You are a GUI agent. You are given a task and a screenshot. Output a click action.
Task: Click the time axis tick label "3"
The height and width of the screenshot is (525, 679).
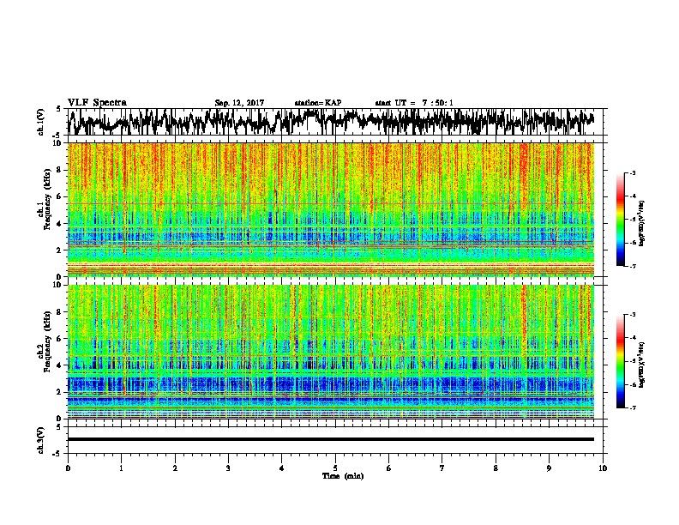tap(228, 468)
